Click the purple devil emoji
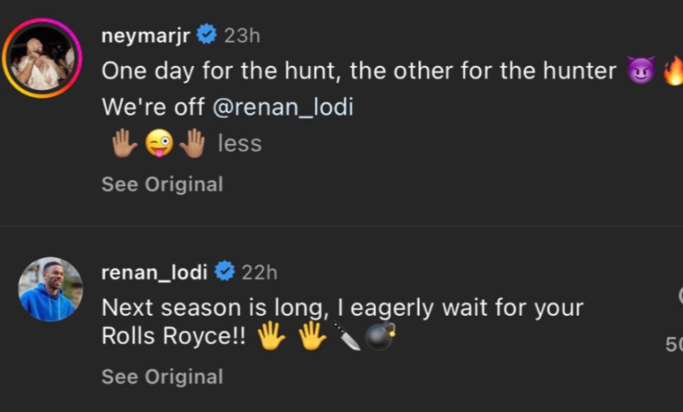Viewport: 683px width, 412px height. click(x=640, y=71)
